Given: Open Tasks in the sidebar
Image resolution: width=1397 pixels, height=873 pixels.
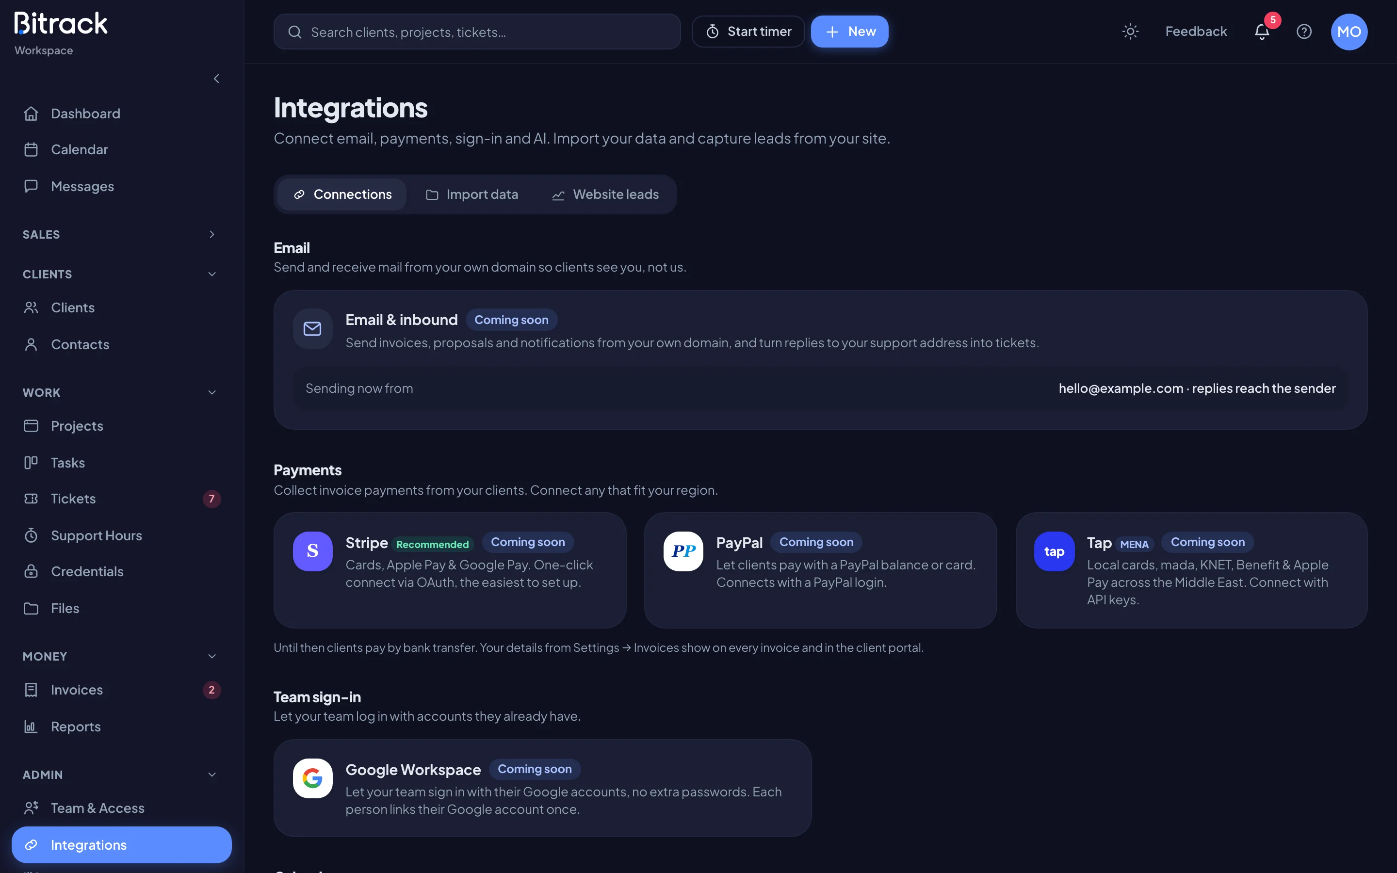Looking at the screenshot, I should click(x=121, y=463).
